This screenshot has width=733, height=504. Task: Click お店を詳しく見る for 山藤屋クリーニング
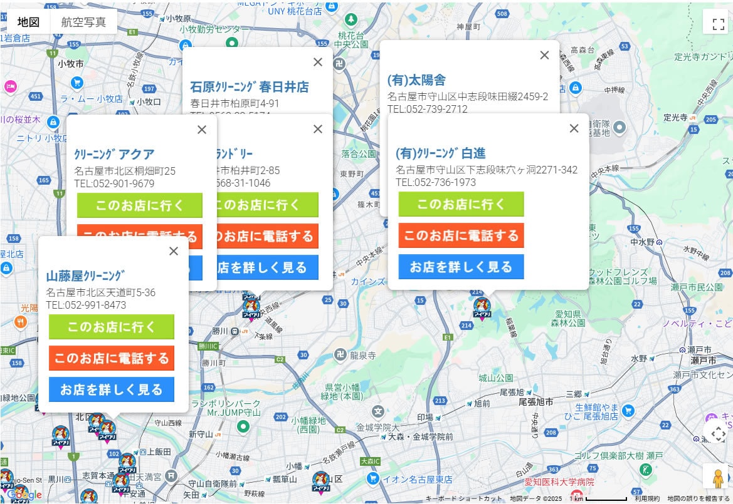(x=111, y=389)
